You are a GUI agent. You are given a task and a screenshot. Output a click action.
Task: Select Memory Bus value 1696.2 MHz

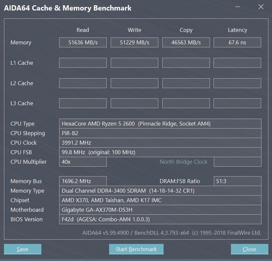tap(83, 181)
